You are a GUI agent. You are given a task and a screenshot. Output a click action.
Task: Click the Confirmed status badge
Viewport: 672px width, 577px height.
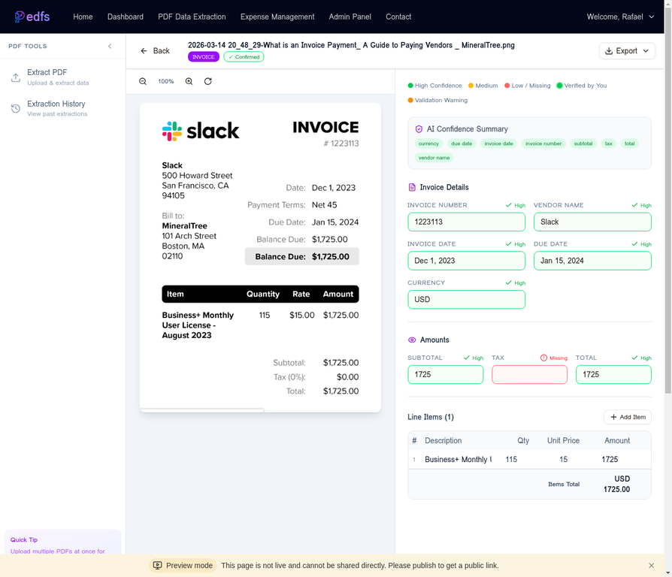pos(244,57)
